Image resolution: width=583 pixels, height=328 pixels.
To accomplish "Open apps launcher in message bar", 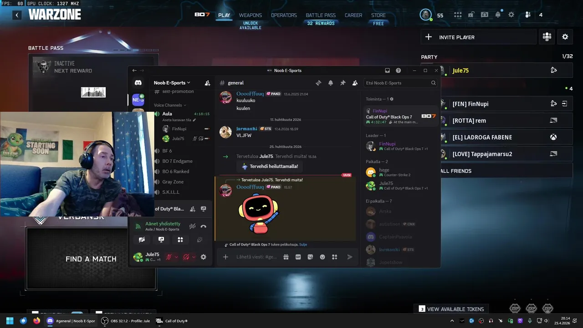I will [334, 257].
